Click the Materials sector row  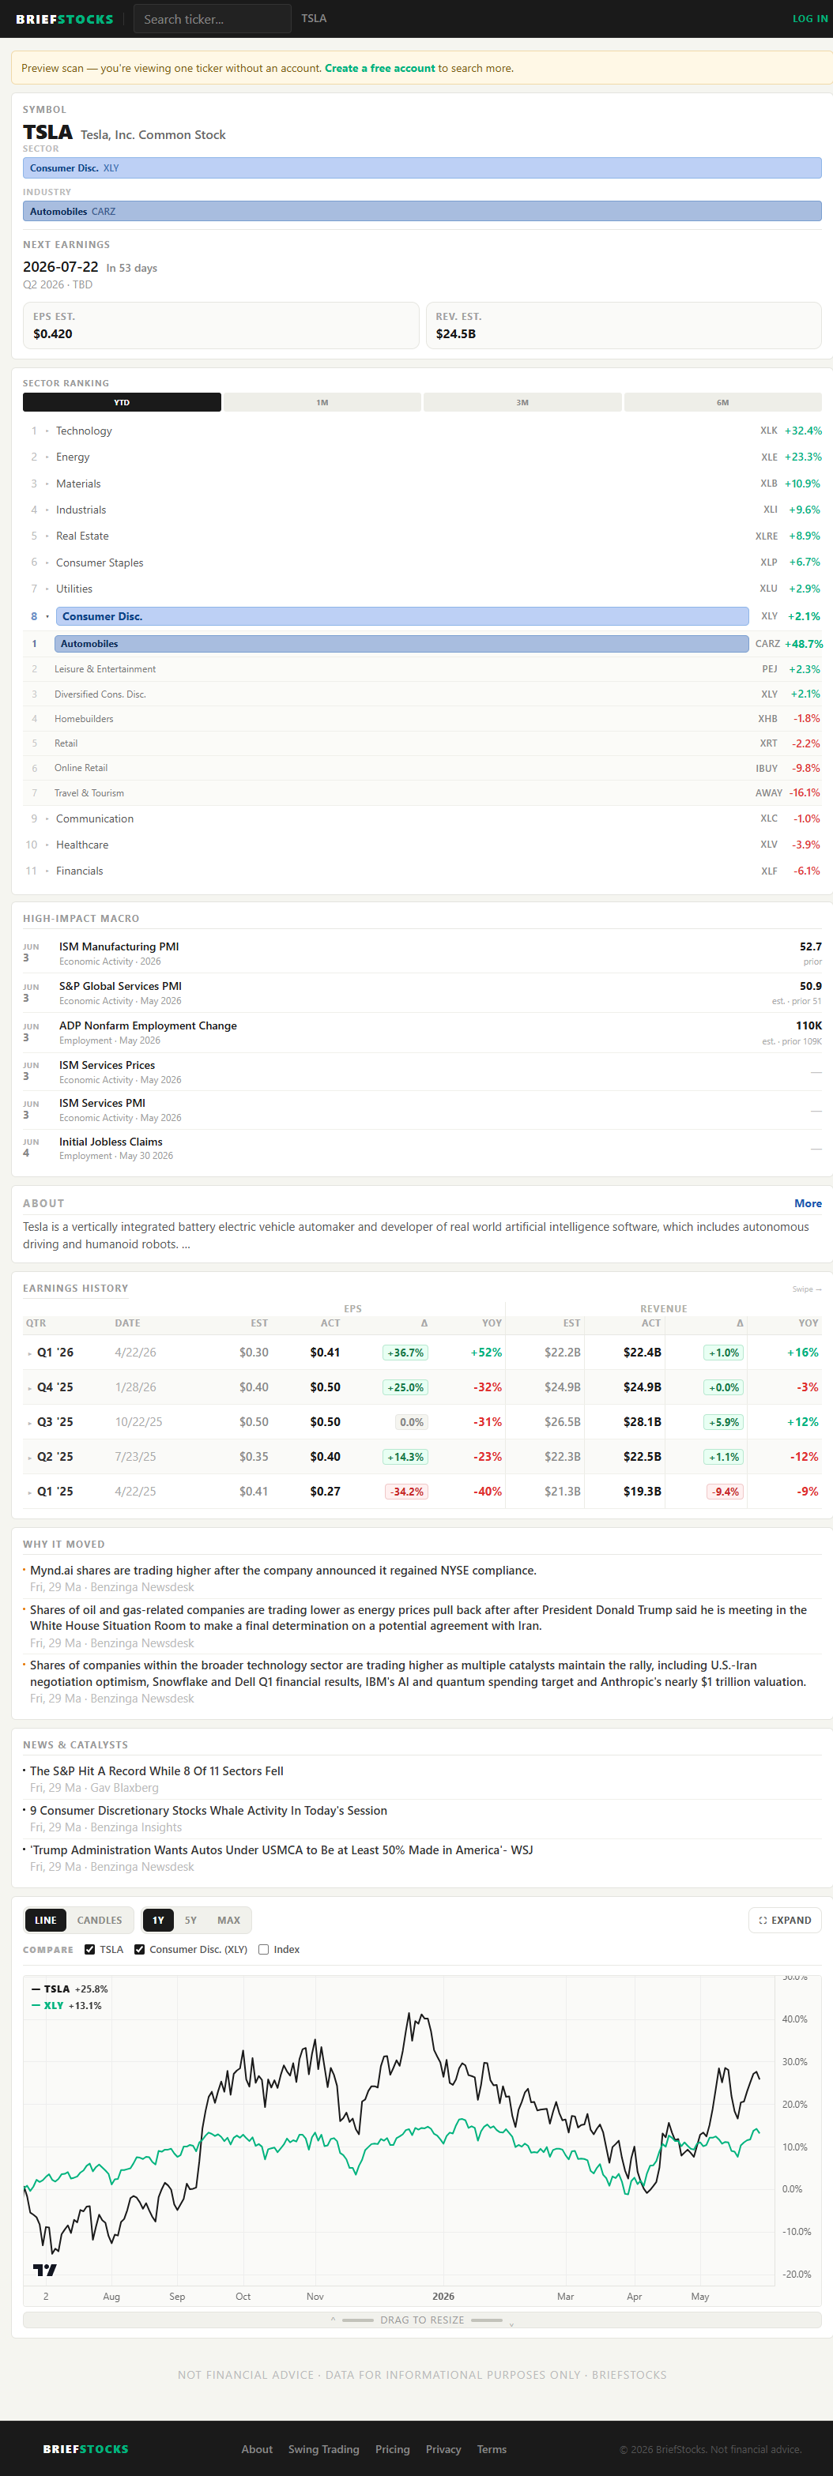[422, 484]
